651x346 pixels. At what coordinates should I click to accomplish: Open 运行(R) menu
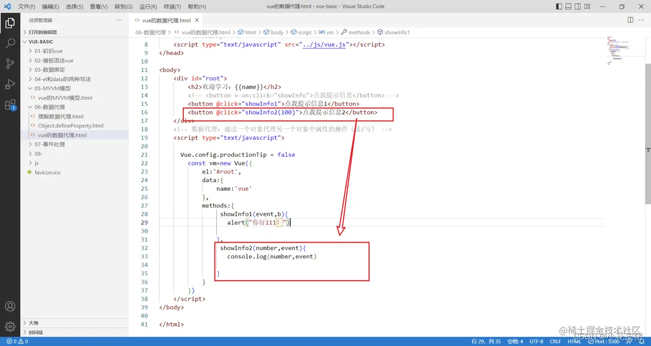point(147,7)
